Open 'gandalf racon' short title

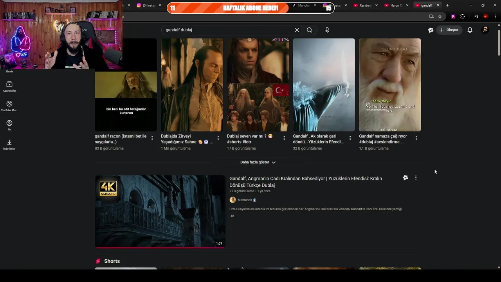(121, 139)
